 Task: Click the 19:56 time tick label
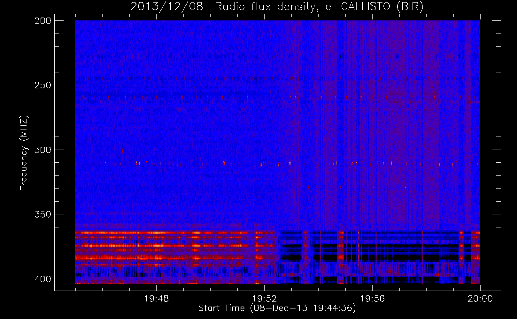(372, 299)
